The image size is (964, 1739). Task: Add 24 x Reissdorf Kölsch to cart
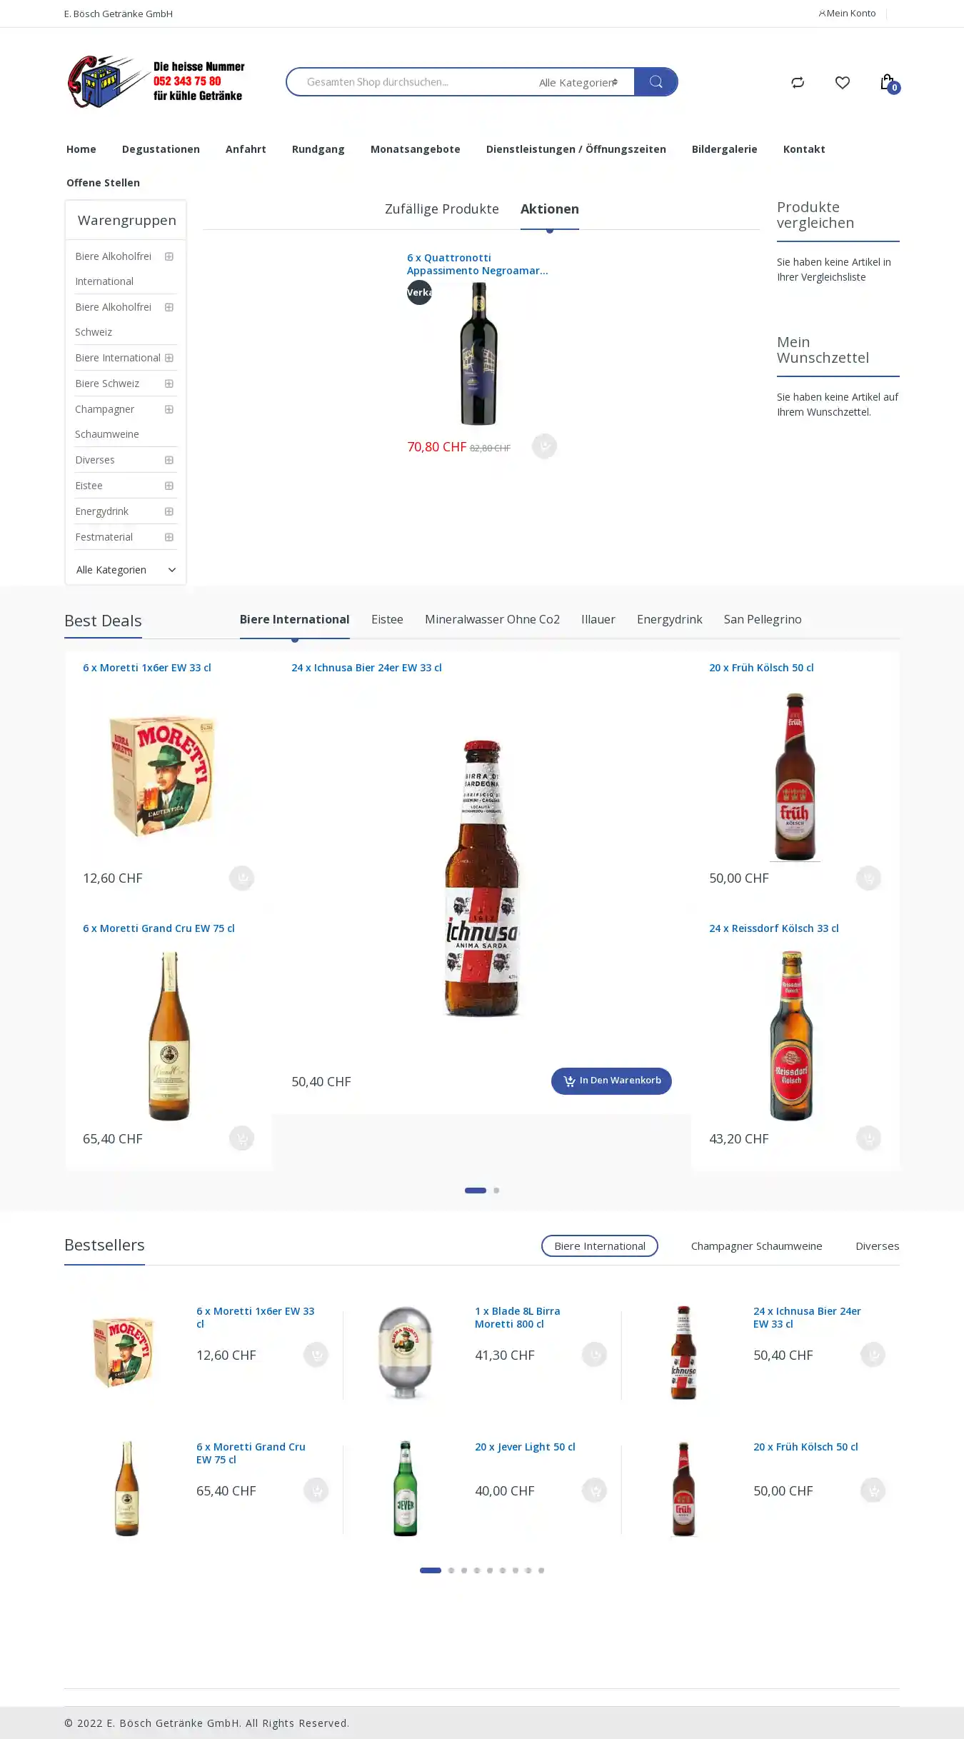(868, 1138)
